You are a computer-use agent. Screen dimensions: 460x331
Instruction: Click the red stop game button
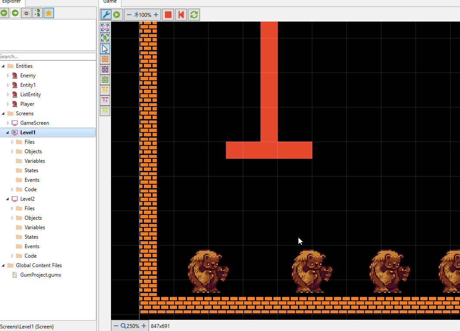(168, 15)
